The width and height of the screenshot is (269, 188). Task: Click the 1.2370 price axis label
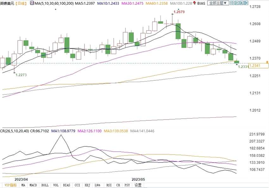pyautogui.click(x=255, y=58)
